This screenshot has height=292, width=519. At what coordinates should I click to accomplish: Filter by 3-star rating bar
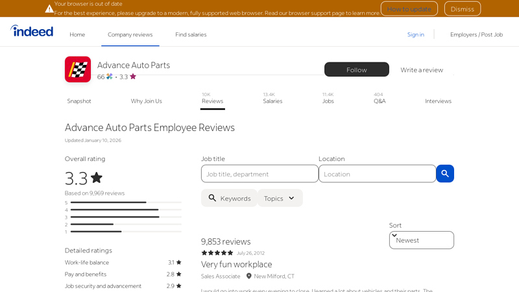[123, 217]
